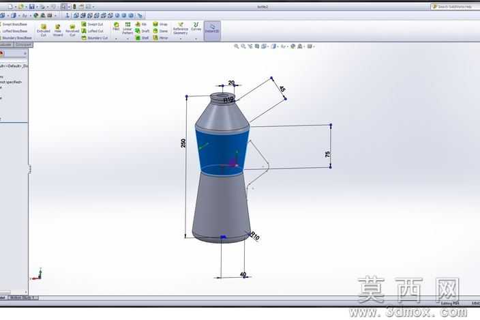Select the 45 dimension
The height and width of the screenshot is (320, 480).
(282, 89)
